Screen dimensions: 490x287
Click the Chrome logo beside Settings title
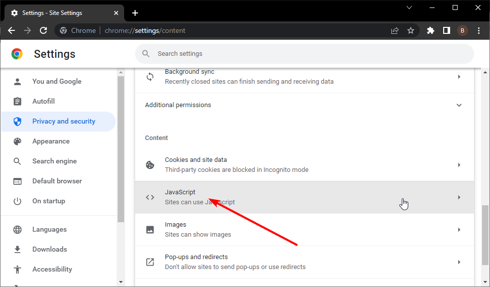[x=17, y=54]
